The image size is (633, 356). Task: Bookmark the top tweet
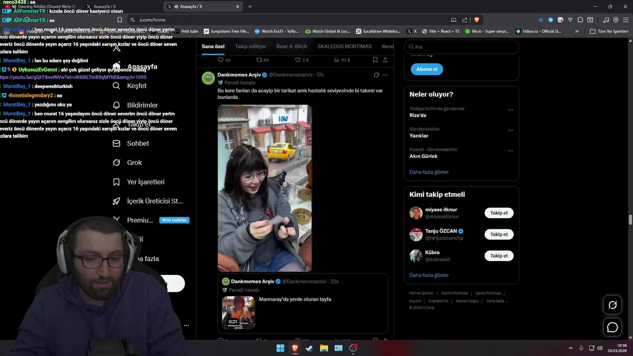click(x=375, y=60)
